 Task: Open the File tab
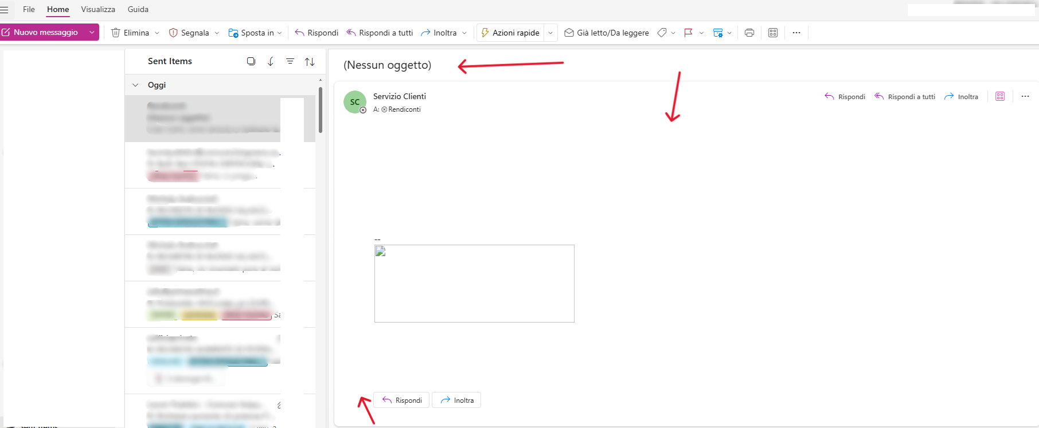coord(29,9)
